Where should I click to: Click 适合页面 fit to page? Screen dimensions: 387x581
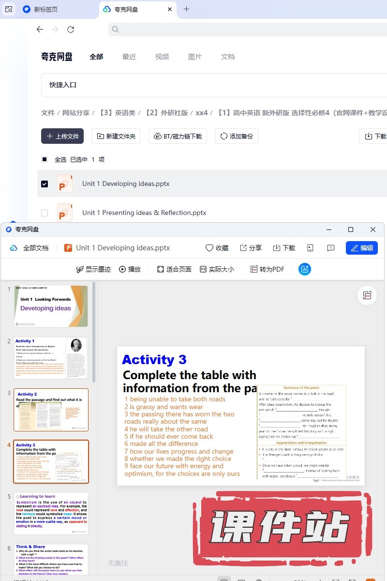click(161, 269)
